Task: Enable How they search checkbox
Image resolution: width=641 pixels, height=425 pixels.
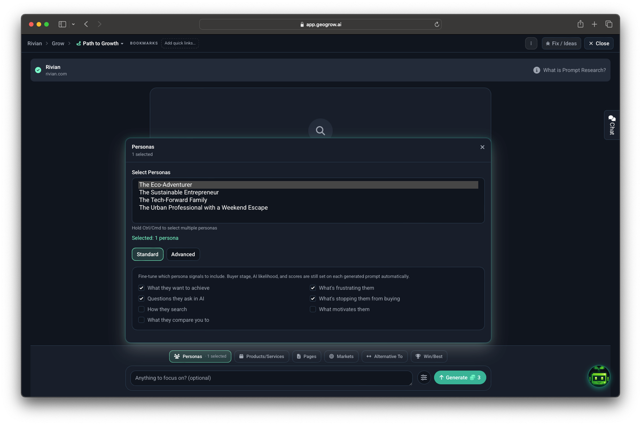Action: coord(142,310)
